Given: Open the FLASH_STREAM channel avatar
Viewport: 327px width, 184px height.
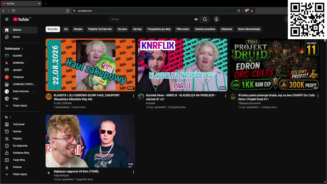Looking at the screenshot, I should (x=49, y=97).
